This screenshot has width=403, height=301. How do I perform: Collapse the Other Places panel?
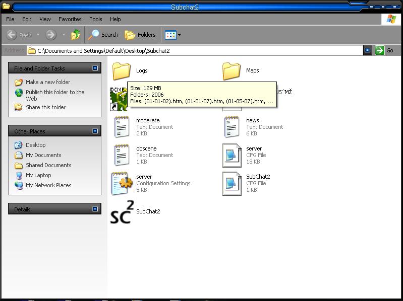point(95,131)
